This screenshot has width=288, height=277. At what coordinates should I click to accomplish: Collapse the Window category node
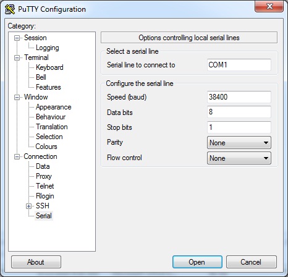[17, 97]
